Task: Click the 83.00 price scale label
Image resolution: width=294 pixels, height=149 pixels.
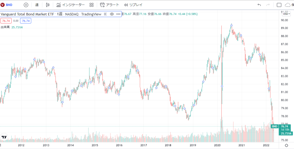Action: (285, 76)
